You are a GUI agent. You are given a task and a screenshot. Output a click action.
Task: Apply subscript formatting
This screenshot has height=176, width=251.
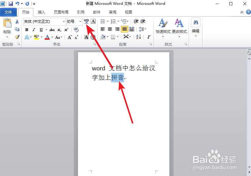click(59, 30)
